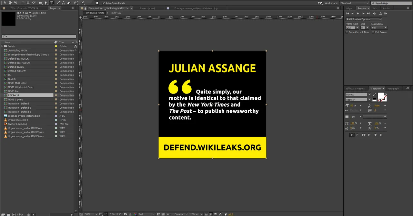Switch to the Audio panel tab
Viewport: 413px width, 216px height.
pos(386,8)
